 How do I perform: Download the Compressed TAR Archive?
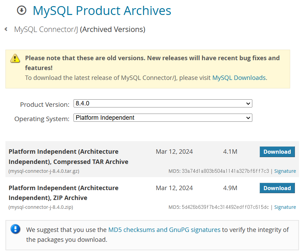coord(277,152)
